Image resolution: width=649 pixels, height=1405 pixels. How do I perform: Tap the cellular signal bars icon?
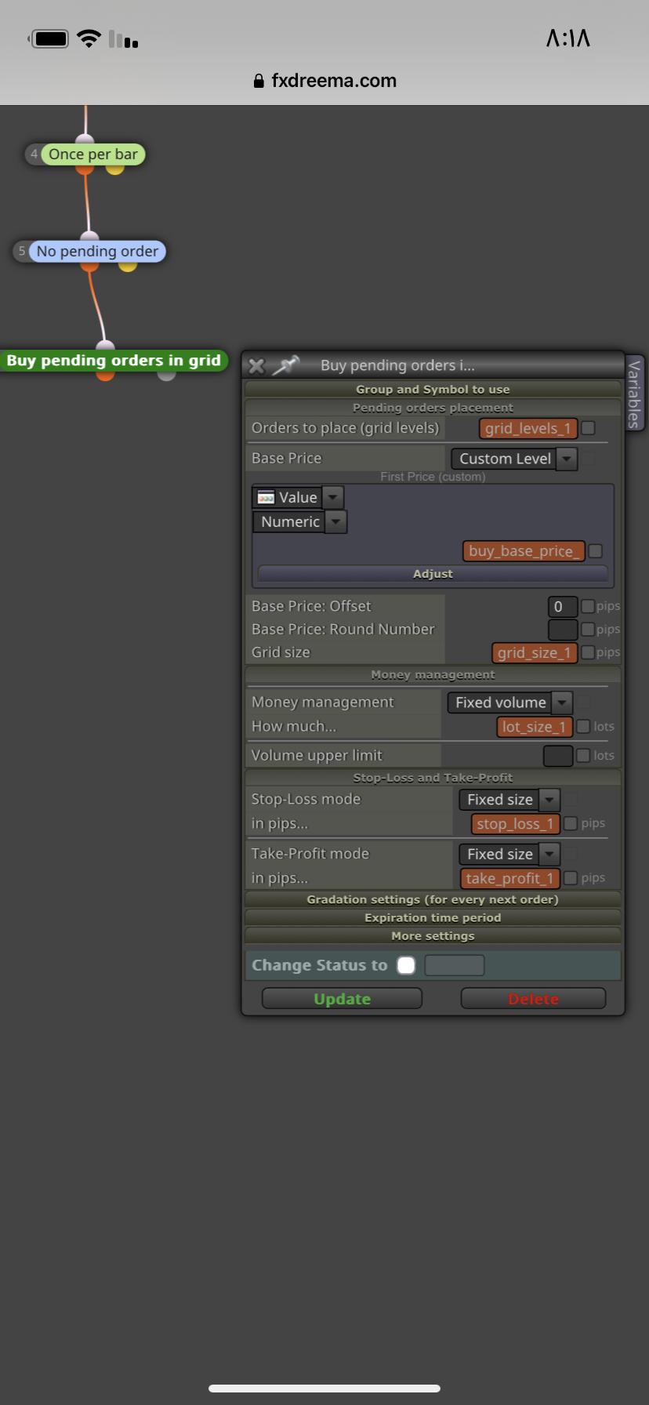tap(124, 39)
